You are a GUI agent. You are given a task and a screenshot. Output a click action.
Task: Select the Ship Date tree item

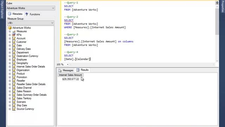click(x=22, y=105)
